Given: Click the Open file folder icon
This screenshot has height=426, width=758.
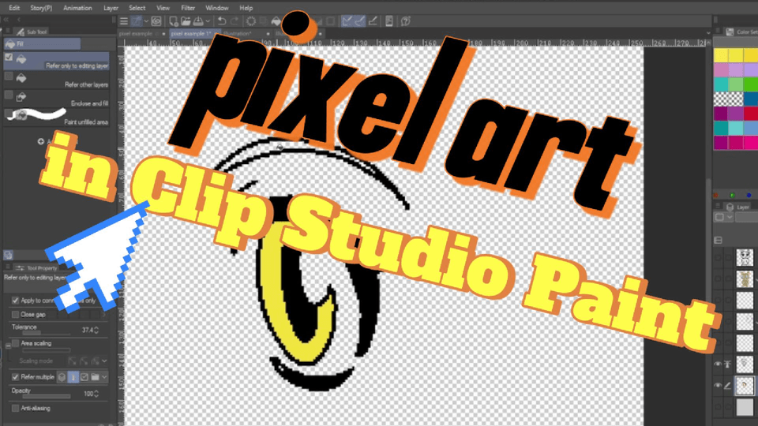Looking at the screenshot, I should point(186,21).
